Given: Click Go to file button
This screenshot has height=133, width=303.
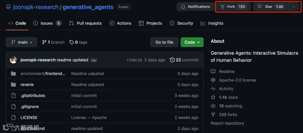Looking at the screenshot, I should (x=164, y=42).
